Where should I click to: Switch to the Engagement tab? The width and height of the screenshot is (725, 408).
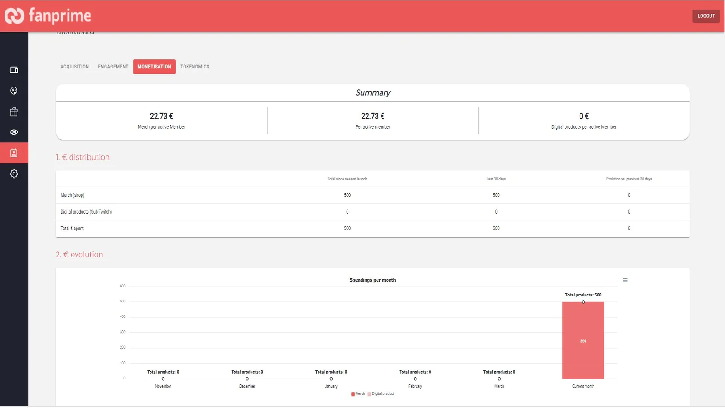[113, 67]
